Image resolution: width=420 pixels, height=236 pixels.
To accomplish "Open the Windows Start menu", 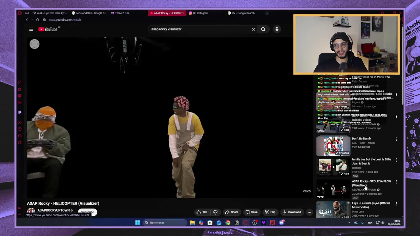I will click(x=138, y=223).
